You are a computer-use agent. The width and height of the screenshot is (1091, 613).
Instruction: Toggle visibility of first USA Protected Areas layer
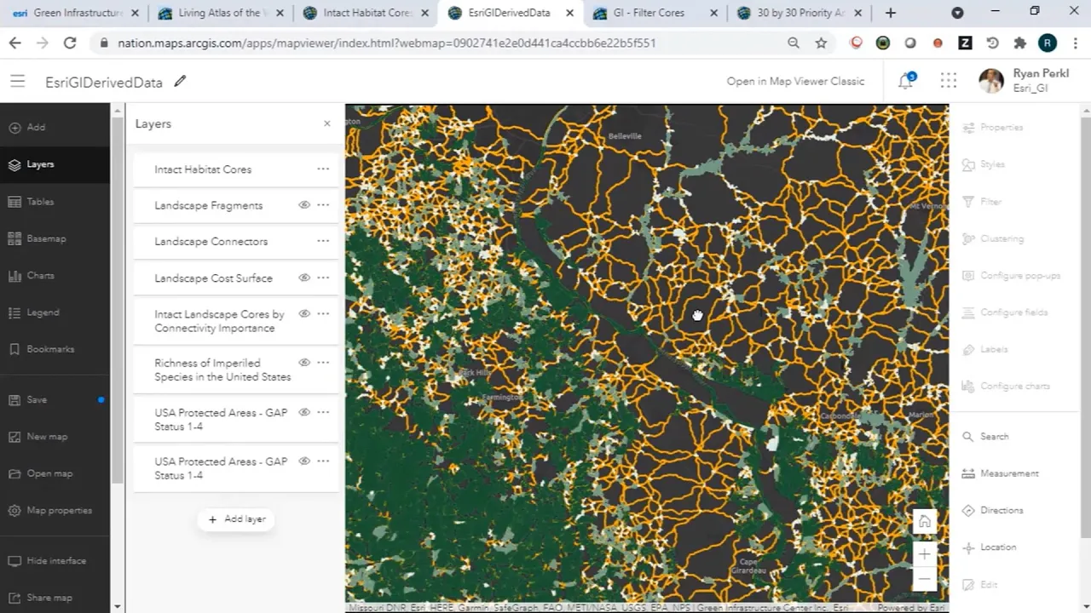(304, 412)
